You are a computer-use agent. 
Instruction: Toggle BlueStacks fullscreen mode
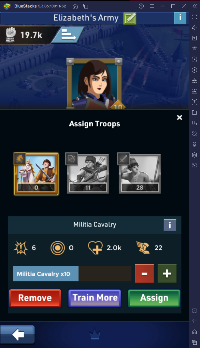coord(194,17)
